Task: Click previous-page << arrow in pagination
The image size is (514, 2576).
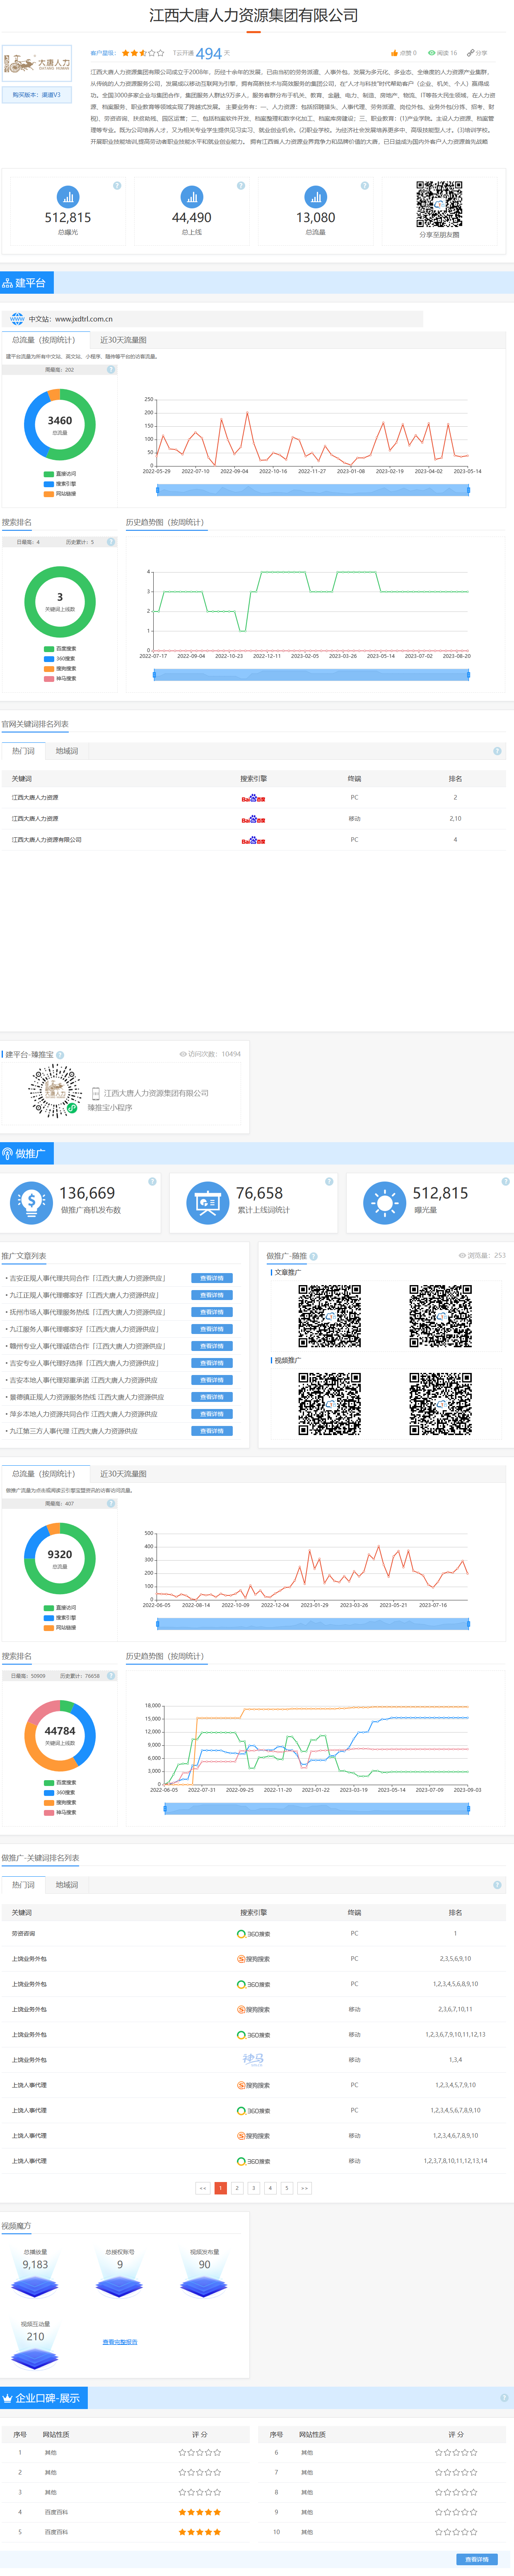Action: click(203, 2188)
